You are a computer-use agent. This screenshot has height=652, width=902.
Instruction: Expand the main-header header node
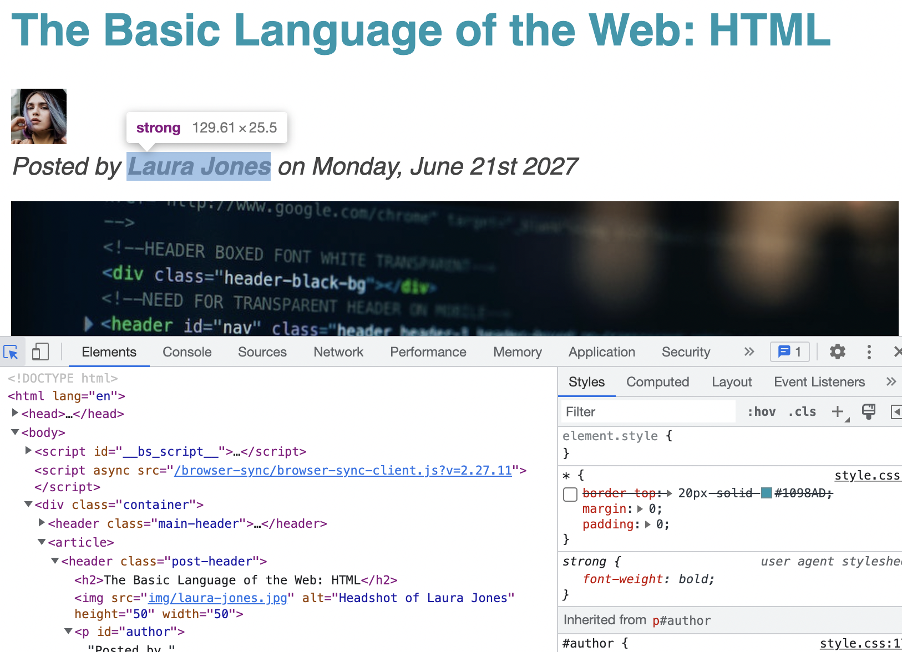click(42, 523)
